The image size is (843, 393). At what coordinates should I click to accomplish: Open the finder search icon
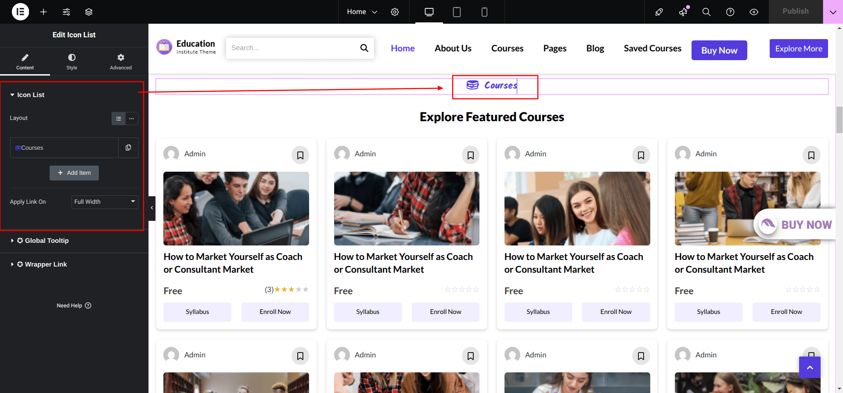[x=706, y=12]
